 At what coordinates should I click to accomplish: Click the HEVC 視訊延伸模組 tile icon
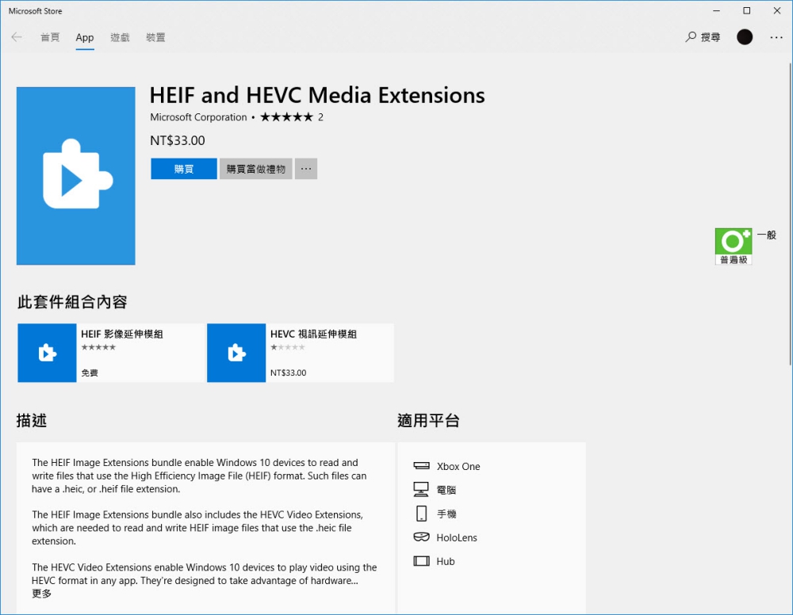(x=236, y=353)
